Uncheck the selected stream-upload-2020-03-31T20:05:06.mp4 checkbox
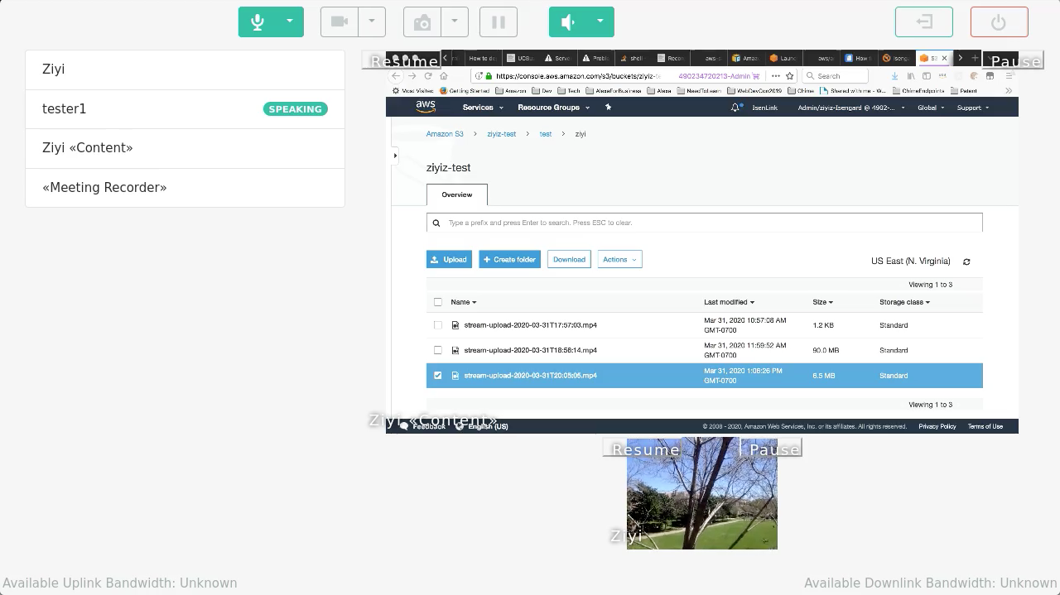Image resolution: width=1060 pixels, height=595 pixels. tap(438, 376)
